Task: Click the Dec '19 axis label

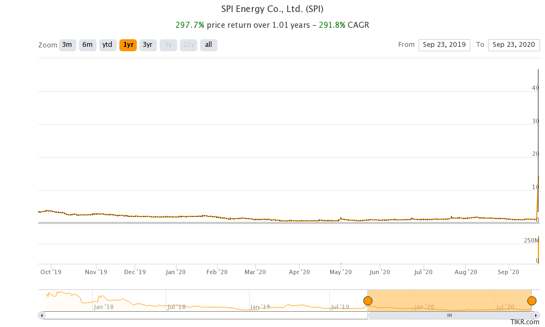Action: click(135, 272)
